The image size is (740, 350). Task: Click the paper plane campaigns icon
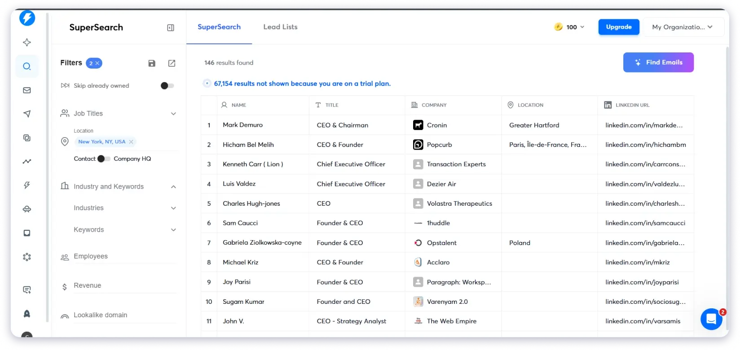pyautogui.click(x=27, y=114)
